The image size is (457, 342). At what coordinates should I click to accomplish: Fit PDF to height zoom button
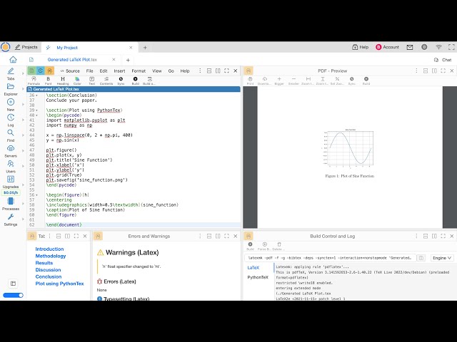[x=322, y=81]
